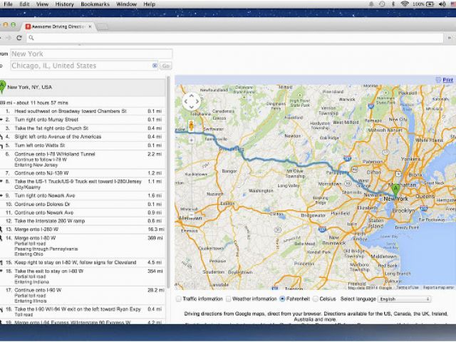The width and height of the screenshot is (456, 342).
Task: Click the browser reload icon
Action: (19, 38)
